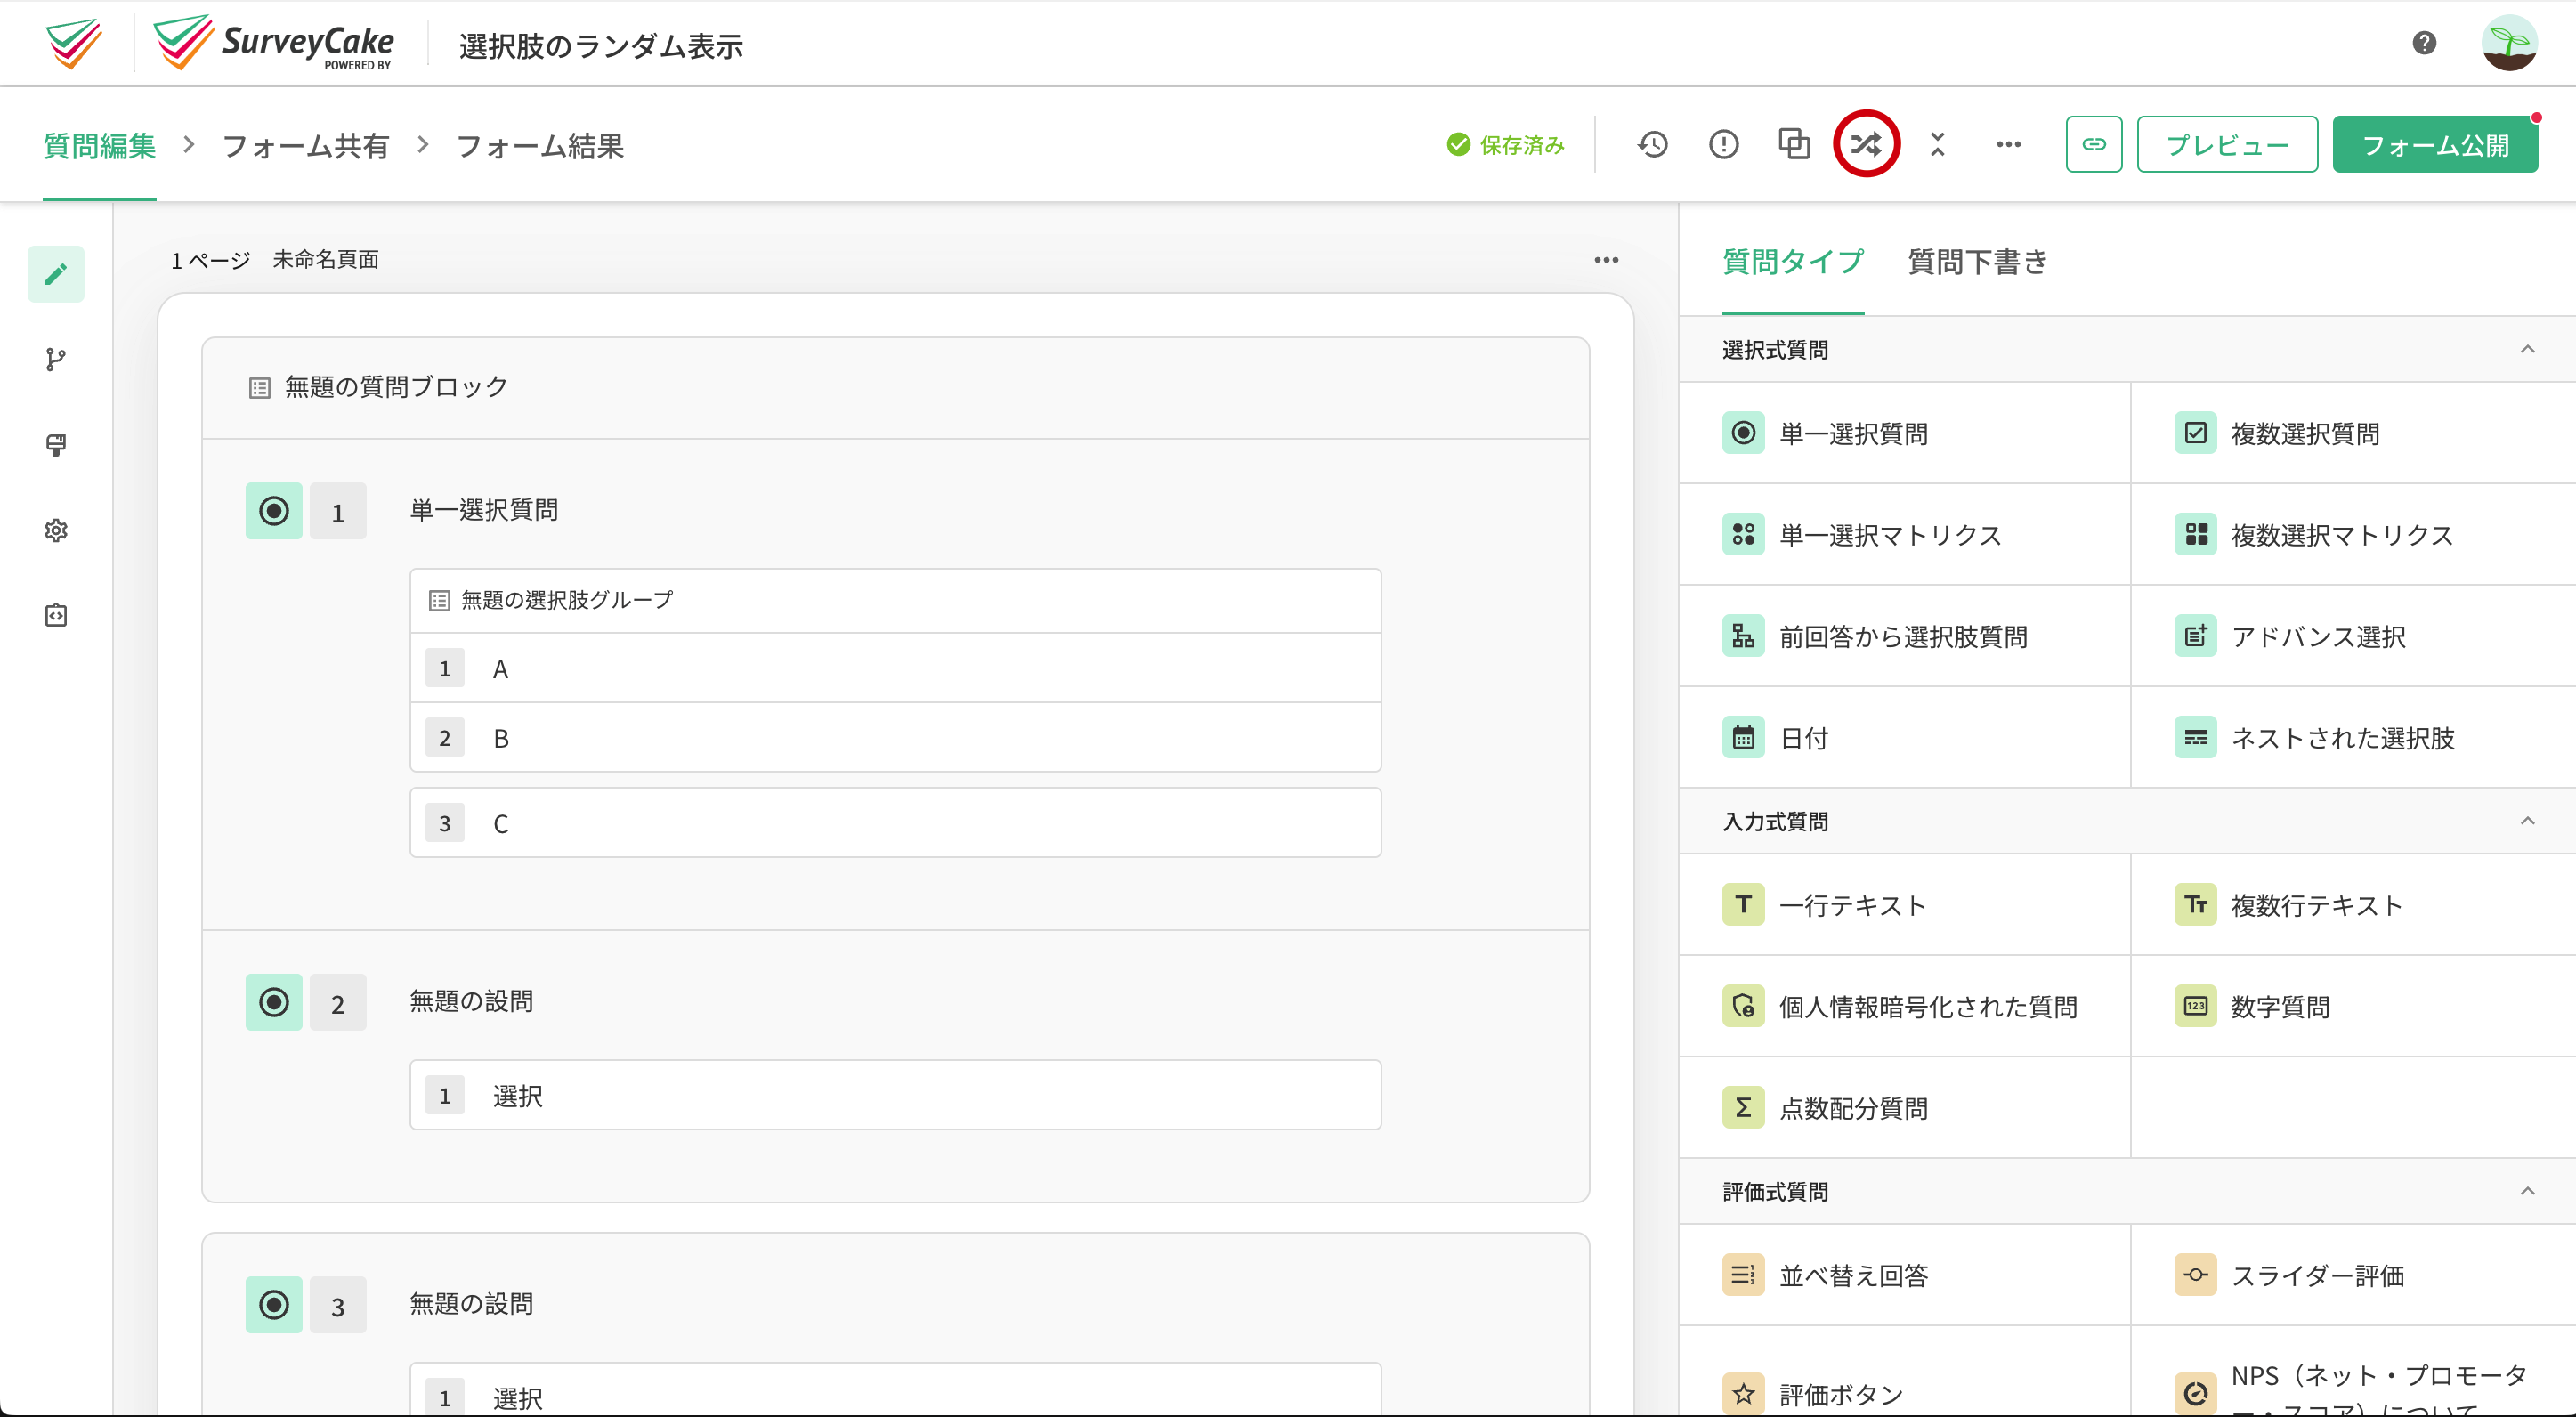This screenshot has height=1417, width=2576.
Task: Click the exclamation alert icon in toolbar
Action: (x=1723, y=144)
